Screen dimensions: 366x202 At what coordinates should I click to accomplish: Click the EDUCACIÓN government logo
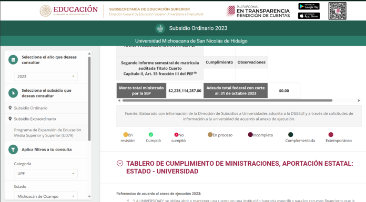[x=68, y=10]
